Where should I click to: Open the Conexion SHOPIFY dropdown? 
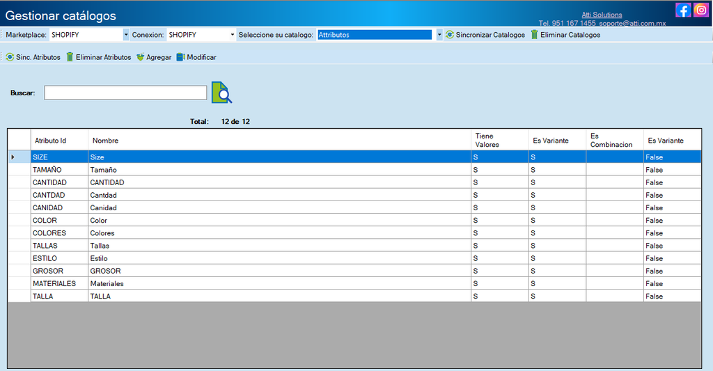click(233, 35)
